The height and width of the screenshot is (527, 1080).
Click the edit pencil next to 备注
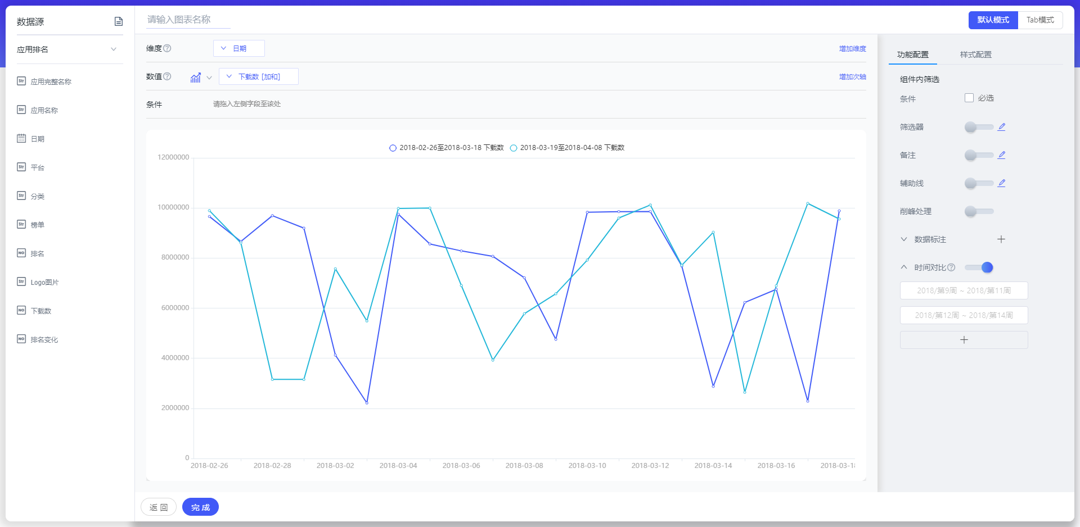pos(1001,155)
